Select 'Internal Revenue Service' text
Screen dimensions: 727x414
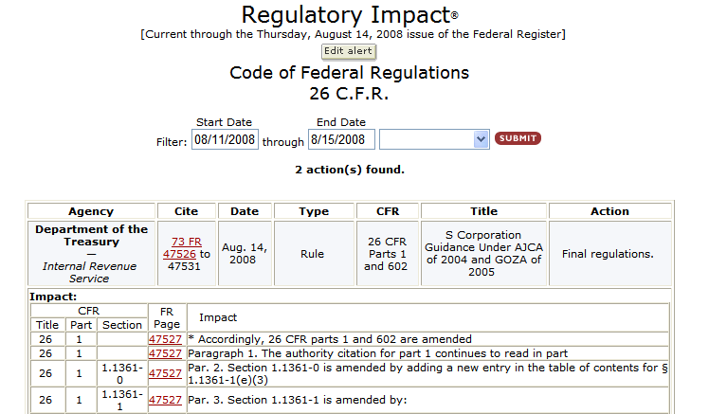(89, 273)
